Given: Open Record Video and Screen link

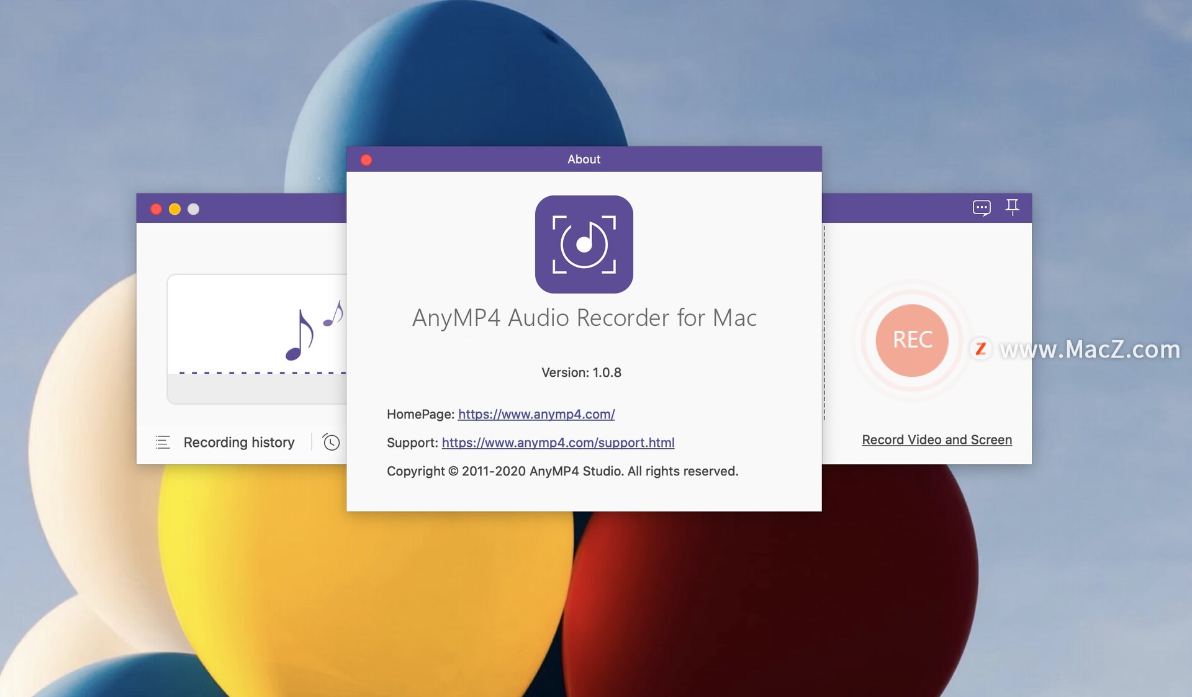Looking at the screenshot, I should point(937,439).
